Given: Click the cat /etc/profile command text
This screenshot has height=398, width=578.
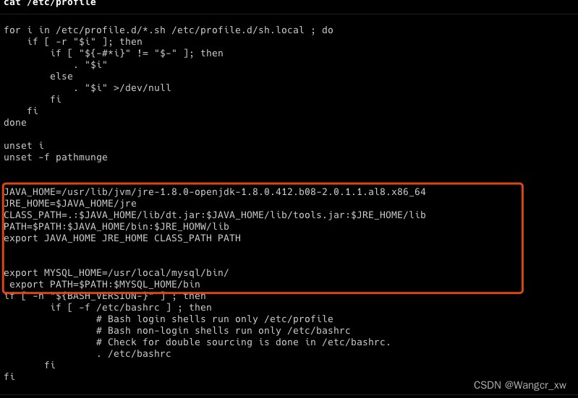Looking at the screenshot, I should tap(50, 3).
